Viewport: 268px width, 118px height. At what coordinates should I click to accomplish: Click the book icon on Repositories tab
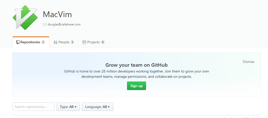click(18, 42)
